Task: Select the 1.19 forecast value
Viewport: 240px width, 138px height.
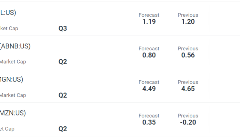Action: coord(149,22)
